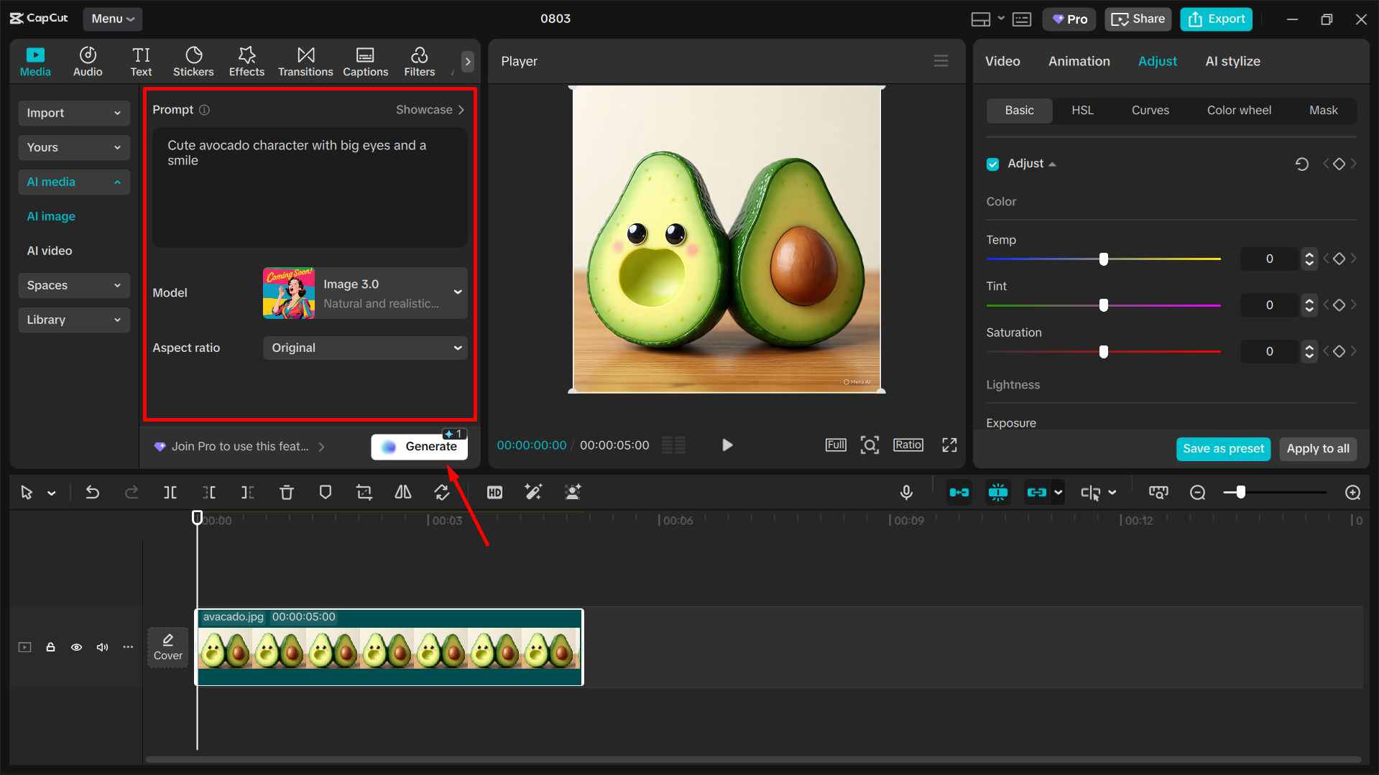Uncheck the Adjust checkbox in the Basic panel
1379x775 pixels.
coord(992,164)
